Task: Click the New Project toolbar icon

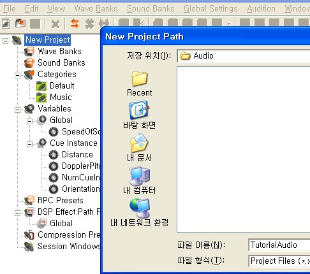Action: 6,24
